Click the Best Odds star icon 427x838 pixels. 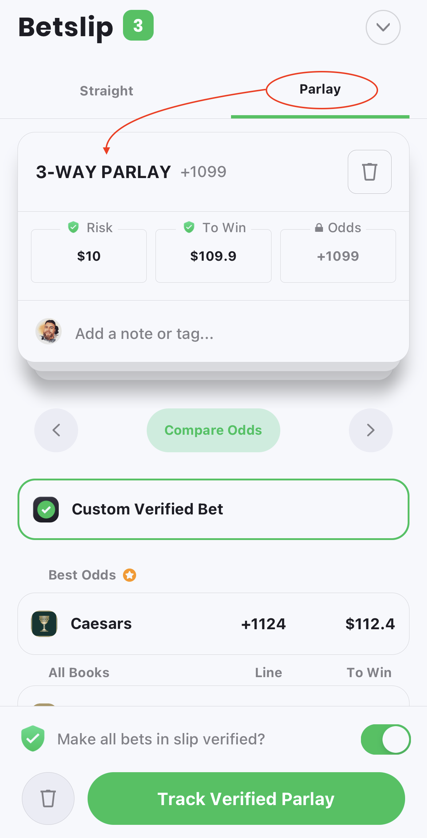tap(130, 575)
